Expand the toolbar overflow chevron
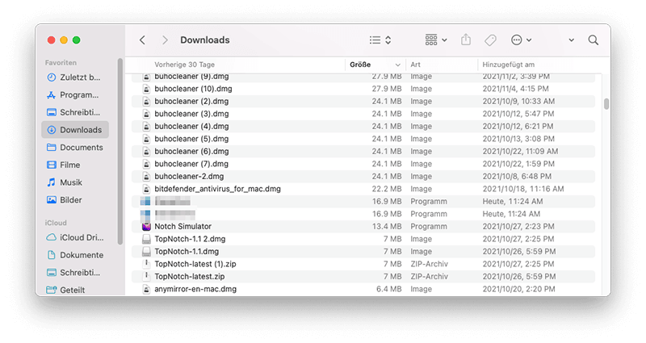Image resolution: width=646 pixels, height=343 pixels. point(572,40)
